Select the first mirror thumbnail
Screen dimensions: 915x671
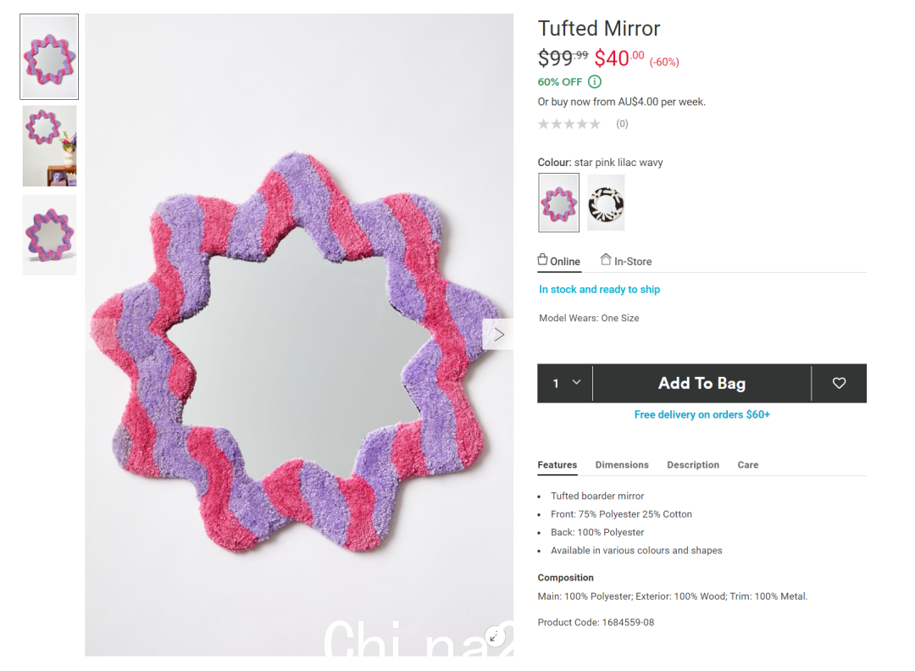click(x=50, y=57)
